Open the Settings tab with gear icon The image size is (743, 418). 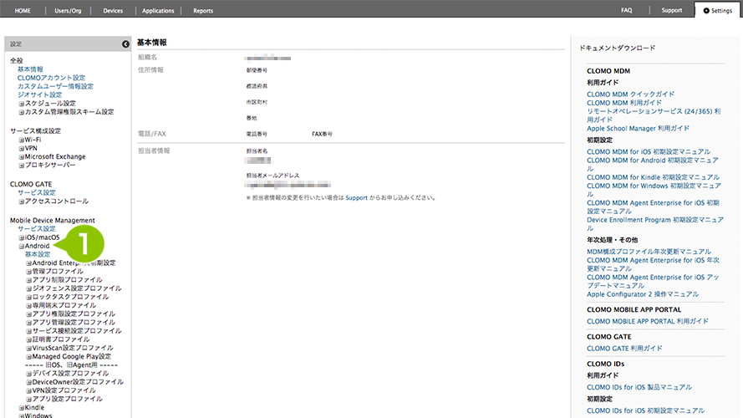[x=717, y=10]
